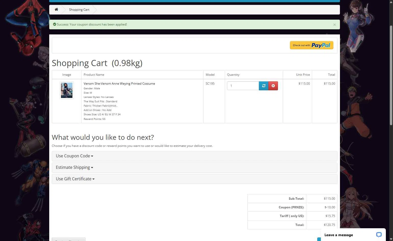Select the unit price $115.00

pos(304,84)
